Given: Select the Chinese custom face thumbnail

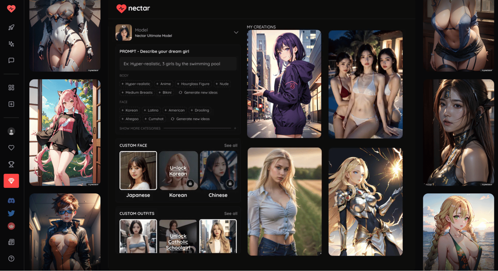Looking at the screenshot, I should pos(218,170).
